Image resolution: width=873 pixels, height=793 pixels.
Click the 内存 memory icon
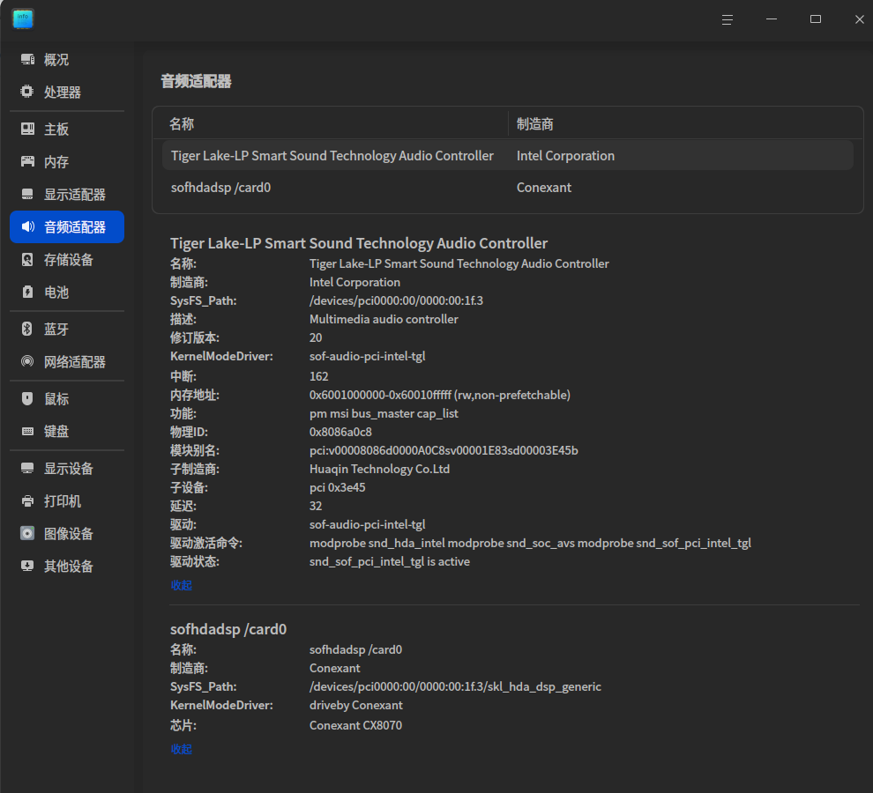pyautogui.click(x=27, y=161)
